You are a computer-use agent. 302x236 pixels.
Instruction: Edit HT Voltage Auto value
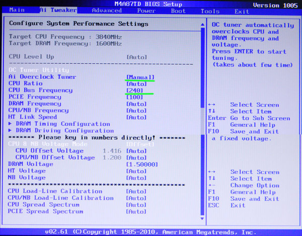point(136,171)
